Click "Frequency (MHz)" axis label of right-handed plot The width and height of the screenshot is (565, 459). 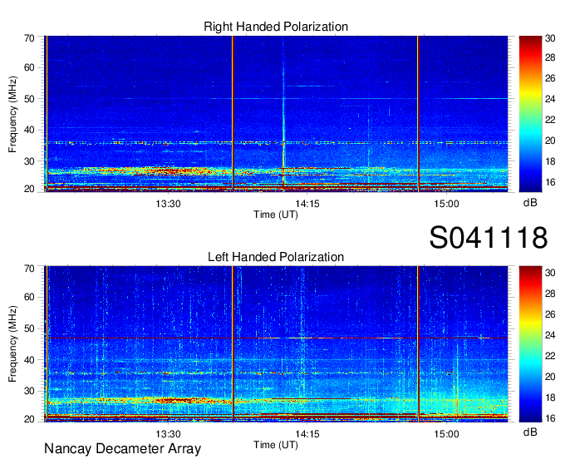click(12, 114)
